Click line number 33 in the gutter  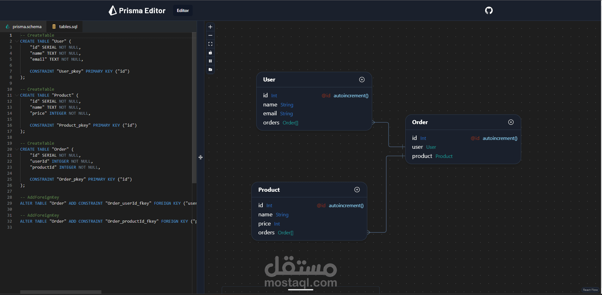pyautogui.click(x=9, y=227)
